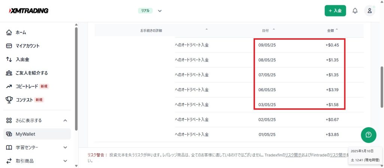Expand the 取引商品 submenu
The height and width of the screenshot is (168, 384).
point(65,161)
